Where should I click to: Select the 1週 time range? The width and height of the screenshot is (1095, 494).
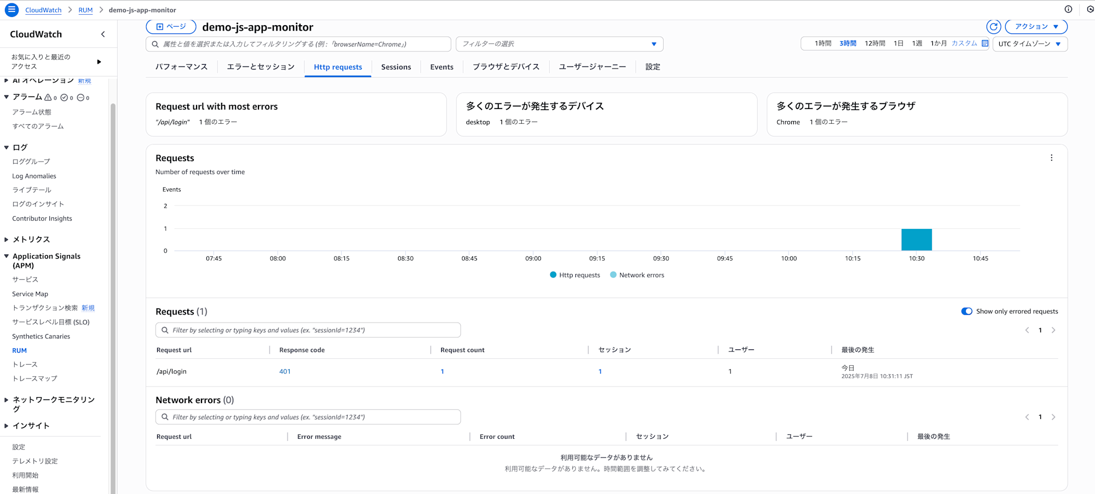(917, 43)
